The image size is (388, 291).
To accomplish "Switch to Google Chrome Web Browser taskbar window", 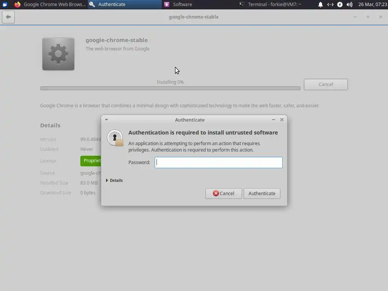I will pos(50,5).
